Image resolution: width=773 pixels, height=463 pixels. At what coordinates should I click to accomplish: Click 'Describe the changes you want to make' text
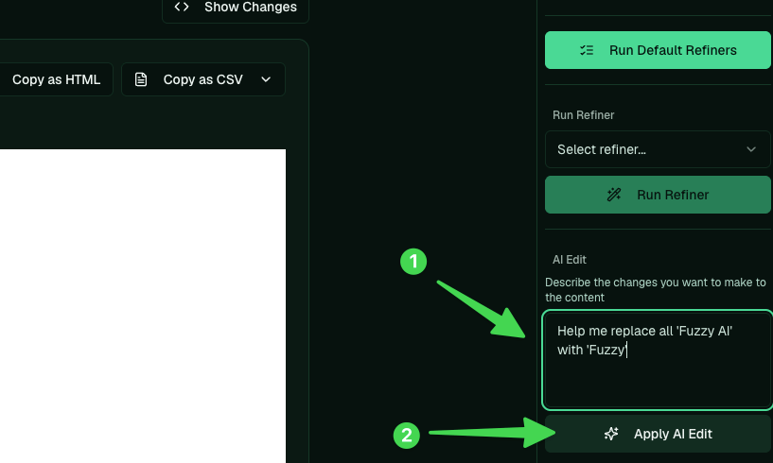click(655, 290)
